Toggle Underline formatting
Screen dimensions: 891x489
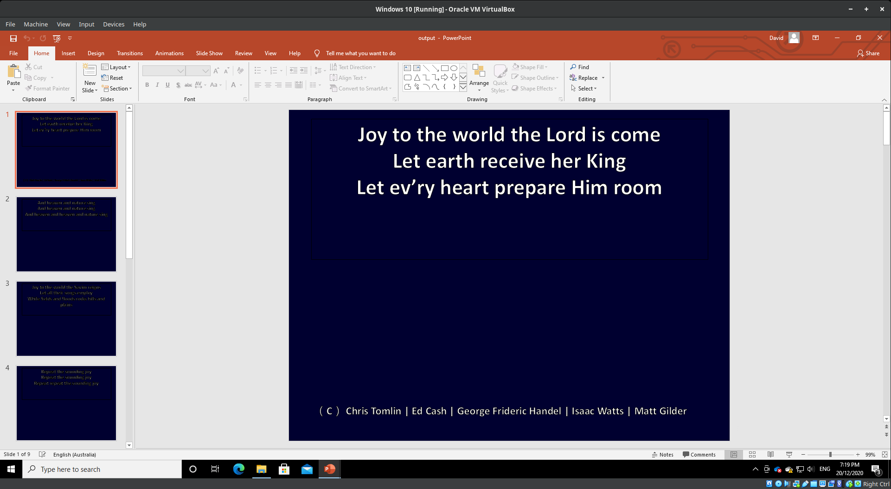coord(167,85)
